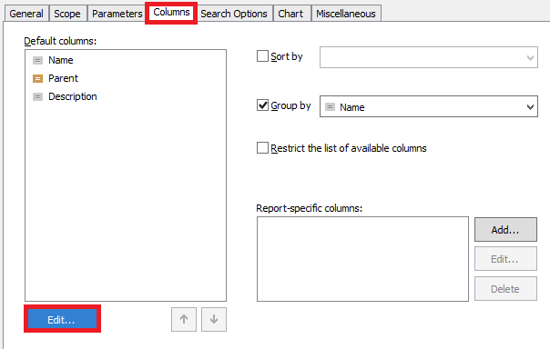Select the Name row in Default columns
Image resolution: width=550 pixels, height=349 pixels.
tap(126, 60)
